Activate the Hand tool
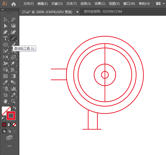This screenshot has height=155, width=166. (x=5, y=101)
